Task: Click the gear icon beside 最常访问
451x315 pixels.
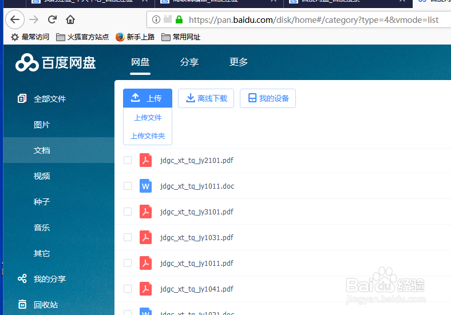Action: coord(15,37)
